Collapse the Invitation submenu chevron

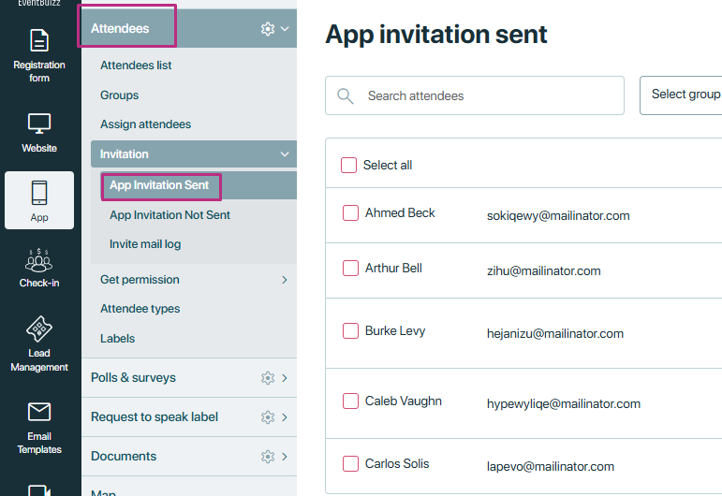285,154
